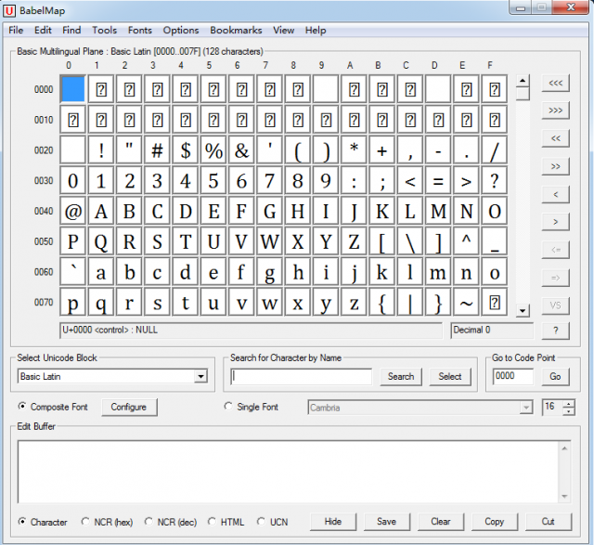Viewport: 594px width, 545px height.
Task: Click the => history forward button
Action: [555, 278]
